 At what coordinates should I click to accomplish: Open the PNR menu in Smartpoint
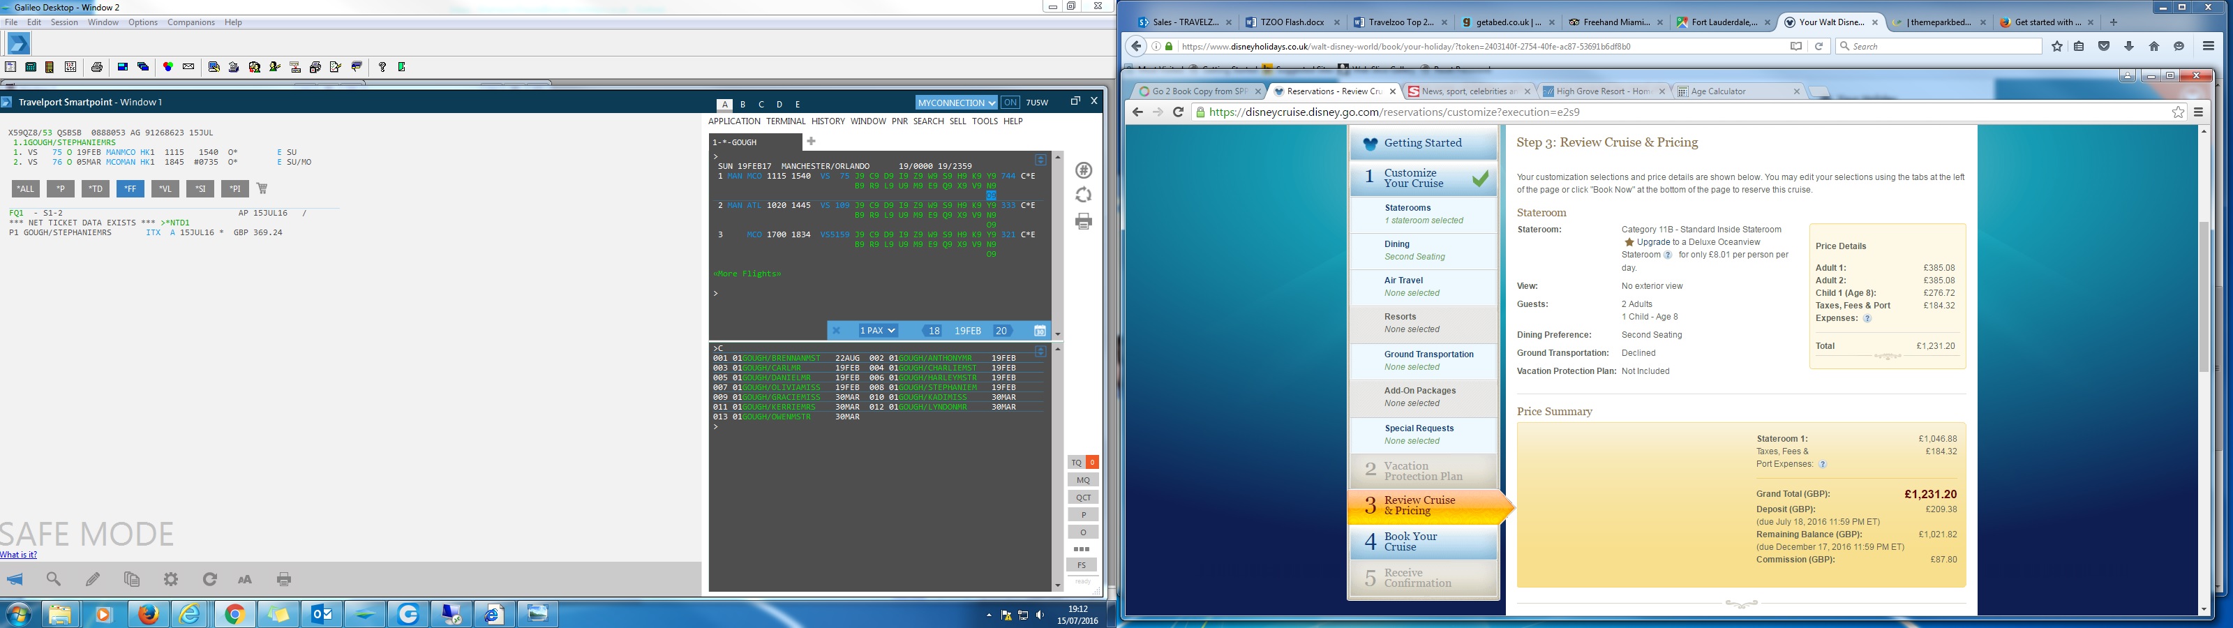click(x=899, y=121)
